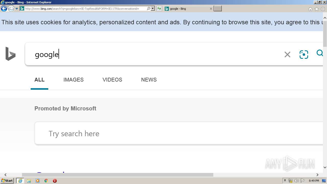Open Windows Explorer folder taskbar icon

[29, 181]
